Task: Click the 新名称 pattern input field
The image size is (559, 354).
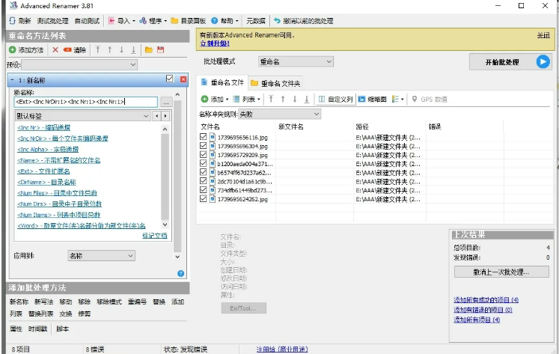Action: (85, 102)
